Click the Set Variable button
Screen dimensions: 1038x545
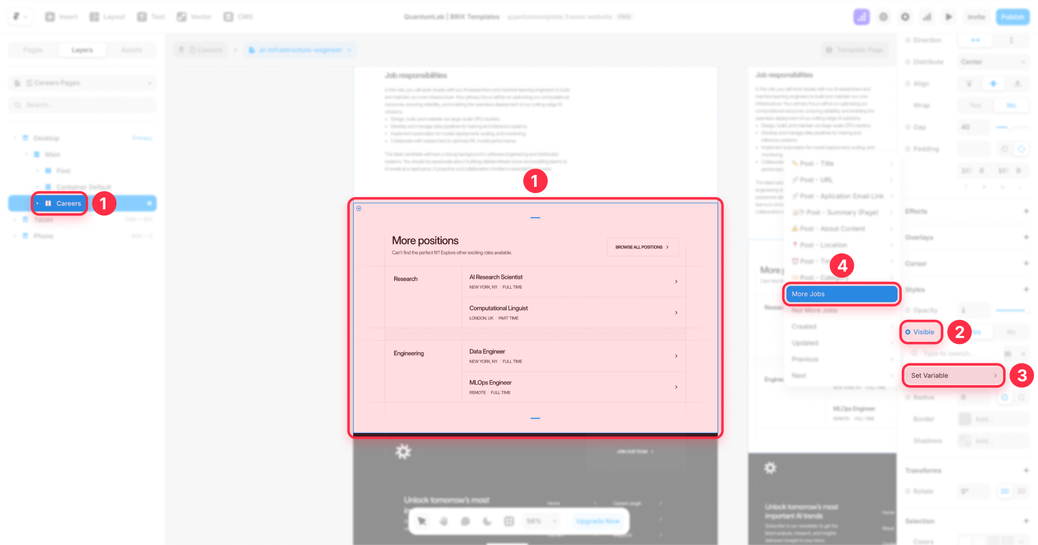[x=953, y=375]
